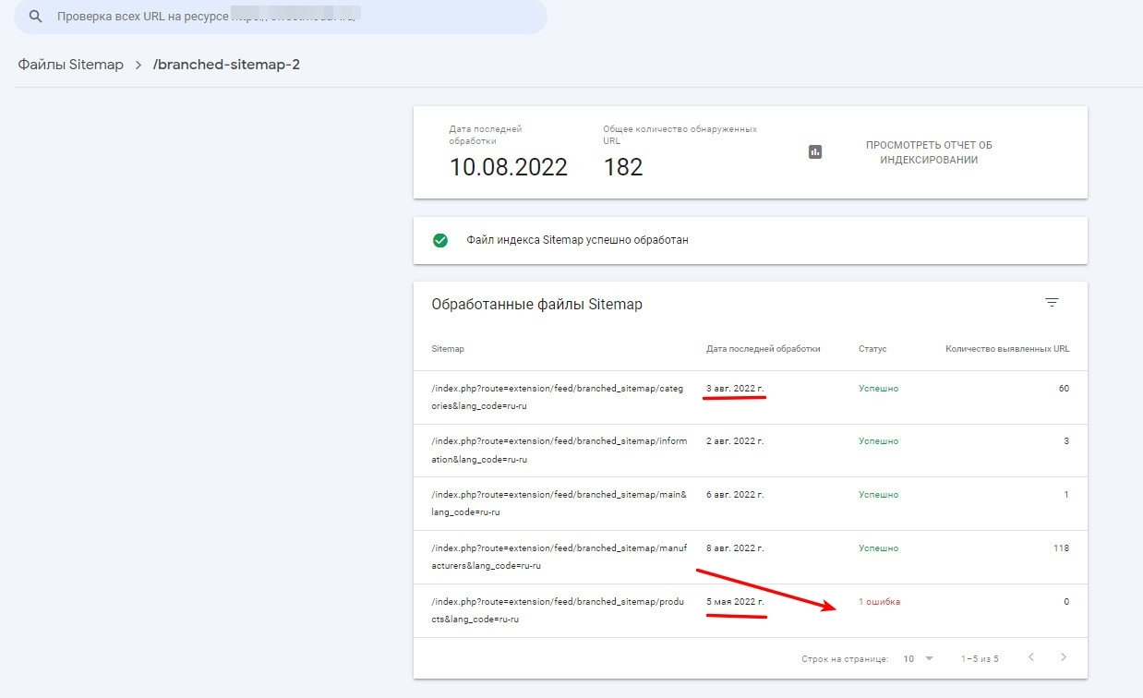Screen dimensions: 1143x698
Task: Click the 'Количество выявленных URL' column header
Action: (x=1006, y=349)
